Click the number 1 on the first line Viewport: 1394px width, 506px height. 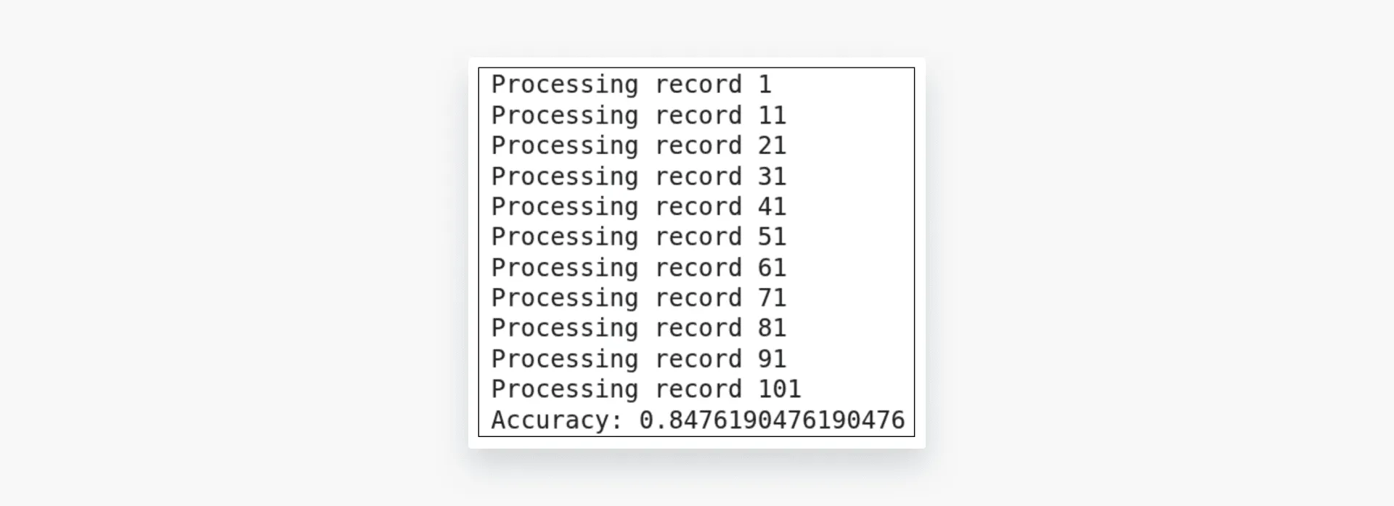765,85
